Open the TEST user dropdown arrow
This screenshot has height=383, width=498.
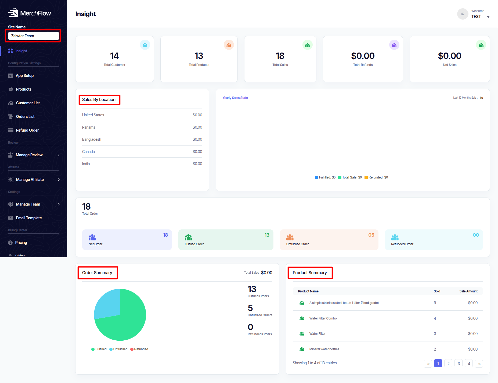tap(488, 17)
